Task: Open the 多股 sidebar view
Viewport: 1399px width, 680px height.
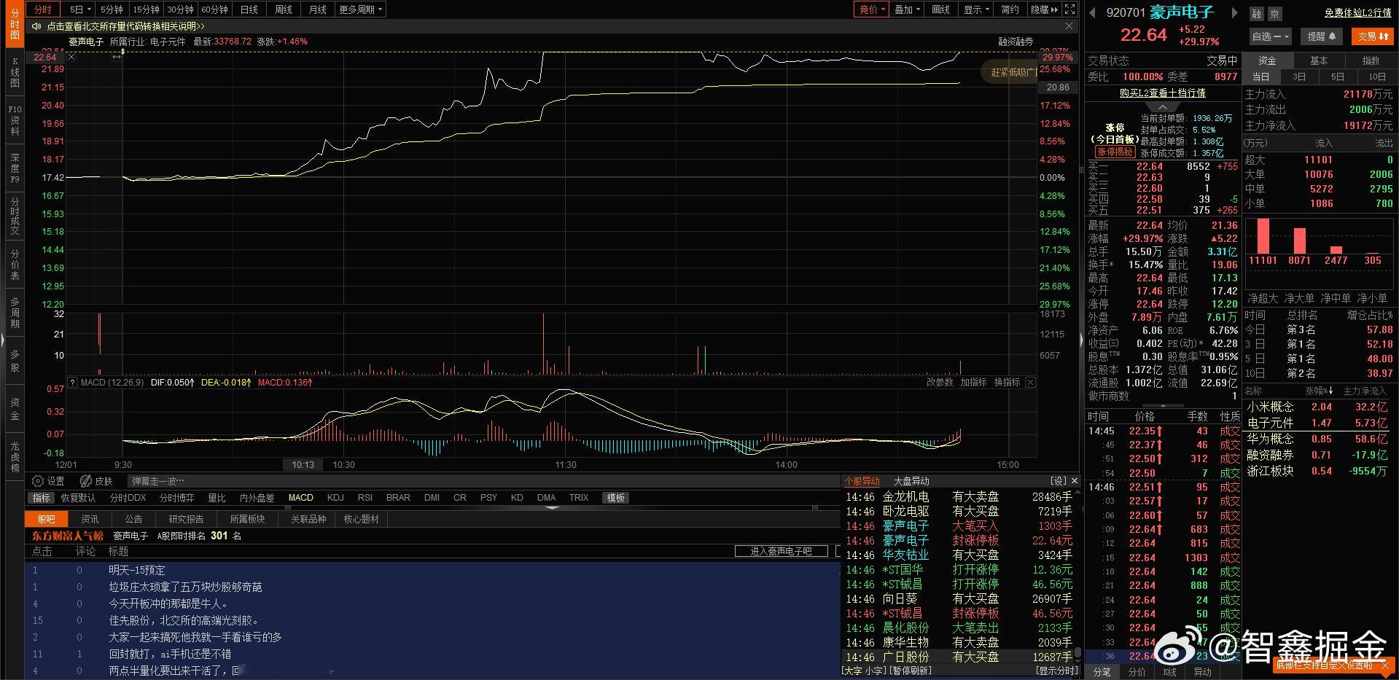Action: pos(14,362)
